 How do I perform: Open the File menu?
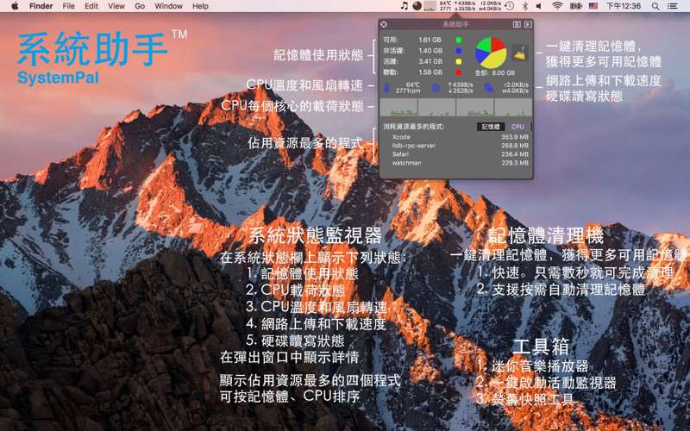[69, 6]
